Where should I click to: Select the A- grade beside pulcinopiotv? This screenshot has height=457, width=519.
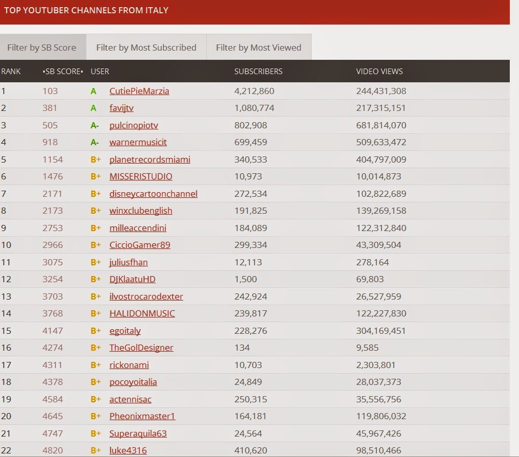tap(95, 125)
